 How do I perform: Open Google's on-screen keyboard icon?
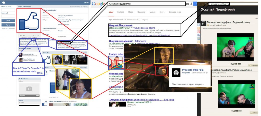(188, 4)
